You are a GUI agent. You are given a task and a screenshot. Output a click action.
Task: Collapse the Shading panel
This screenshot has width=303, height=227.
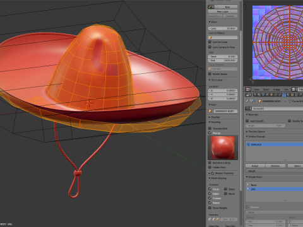(x=210, y=122)
